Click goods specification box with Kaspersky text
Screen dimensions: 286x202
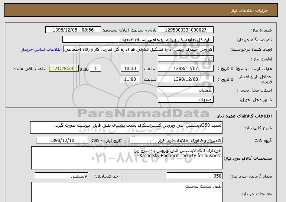[x=127, y=158]
